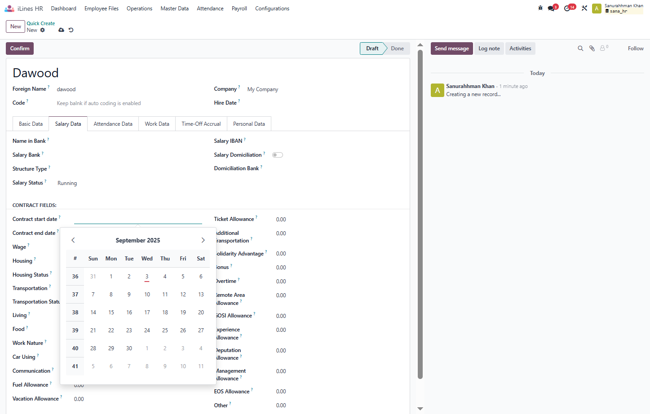Image resolution: width=650 pixels, height=414 pixels.
Task: Click the Contract start date input
Action: 138,219
